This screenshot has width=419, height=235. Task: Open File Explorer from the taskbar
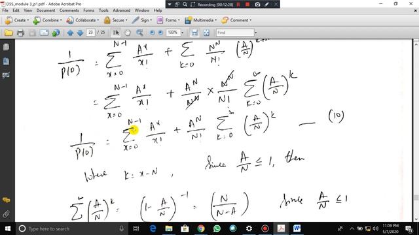pos(169,228)
